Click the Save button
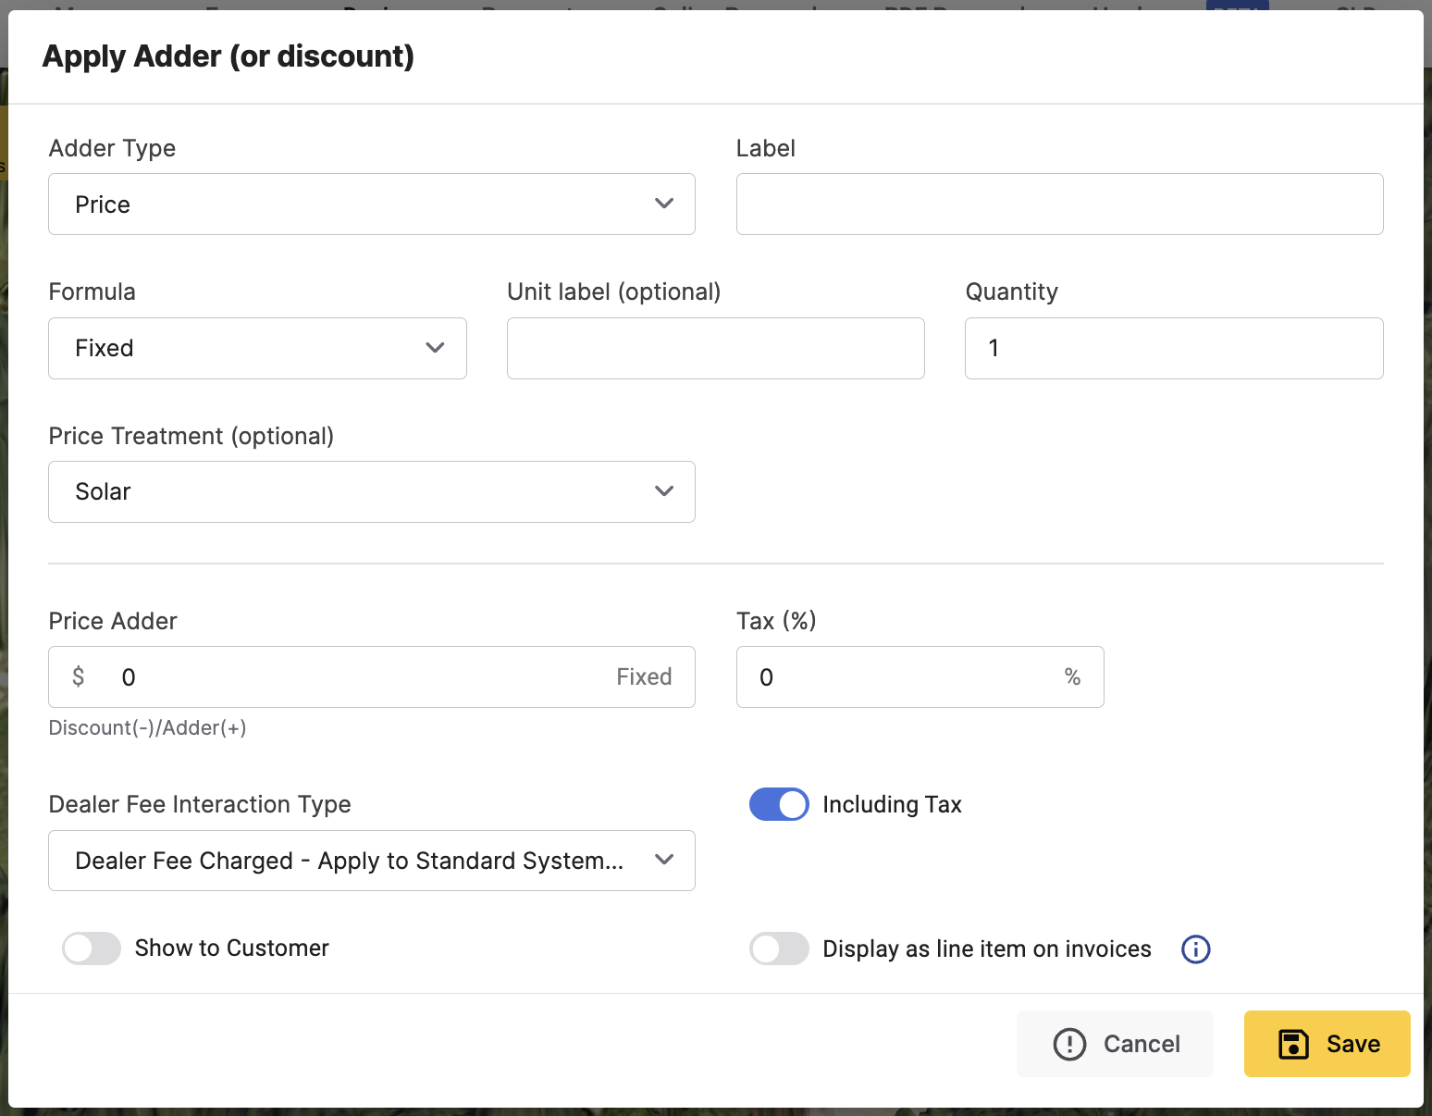The width and height of the screenshot is (1432, 1116). click(1327, 1044)
